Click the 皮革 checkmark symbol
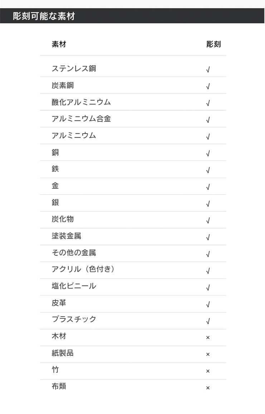The height and width of the screenshot is (414, 265). pos(208,304)
